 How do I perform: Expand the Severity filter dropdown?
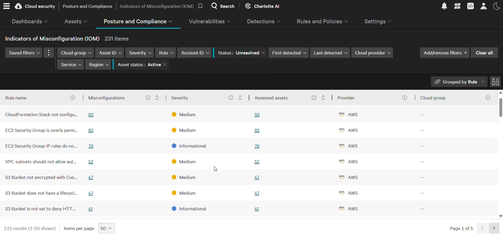point(140,53)
